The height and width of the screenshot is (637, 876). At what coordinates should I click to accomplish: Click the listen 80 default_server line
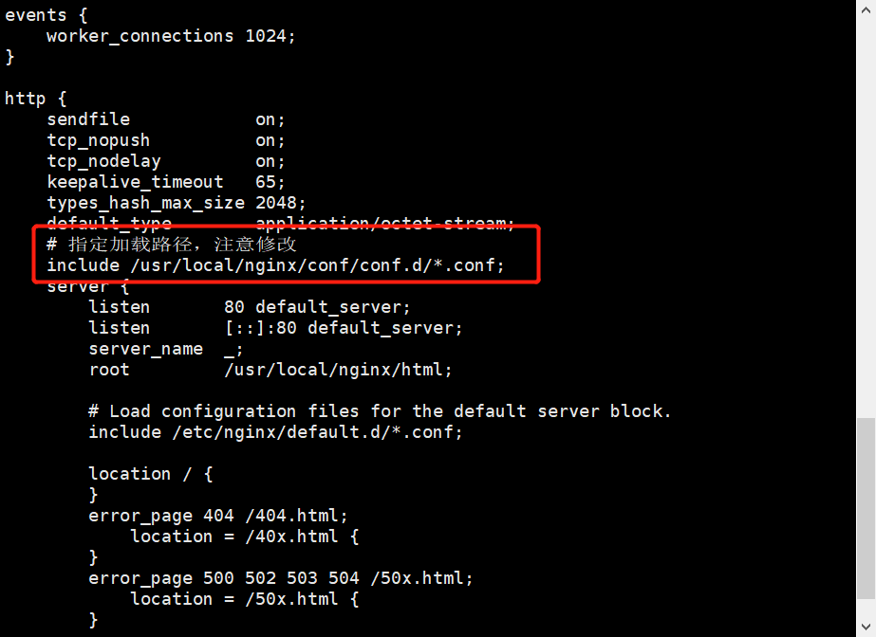pos(249,307)
